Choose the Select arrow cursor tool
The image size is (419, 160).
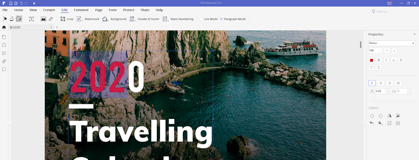click(x=5, y=19)
